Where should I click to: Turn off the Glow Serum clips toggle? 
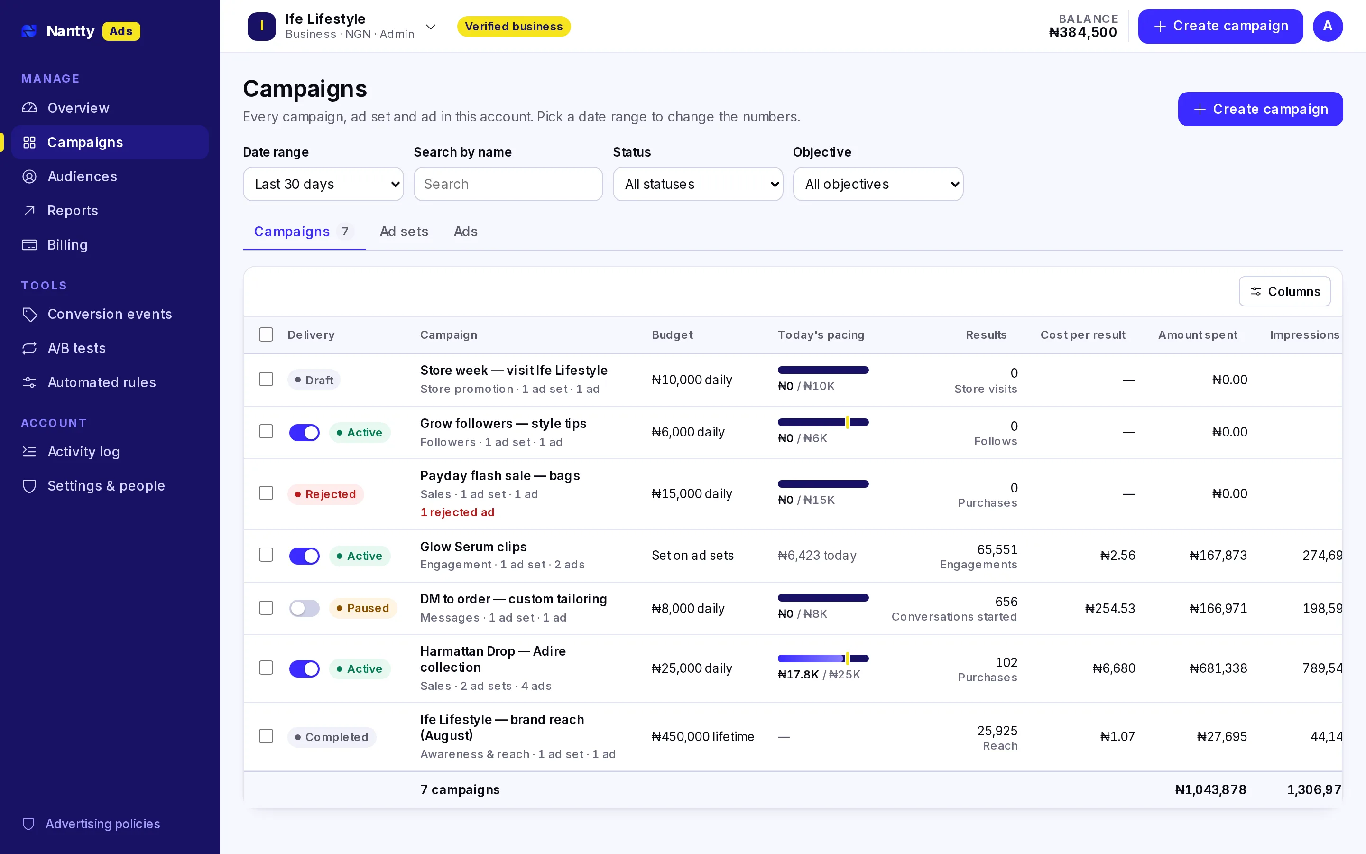click(x=304, y=556)
